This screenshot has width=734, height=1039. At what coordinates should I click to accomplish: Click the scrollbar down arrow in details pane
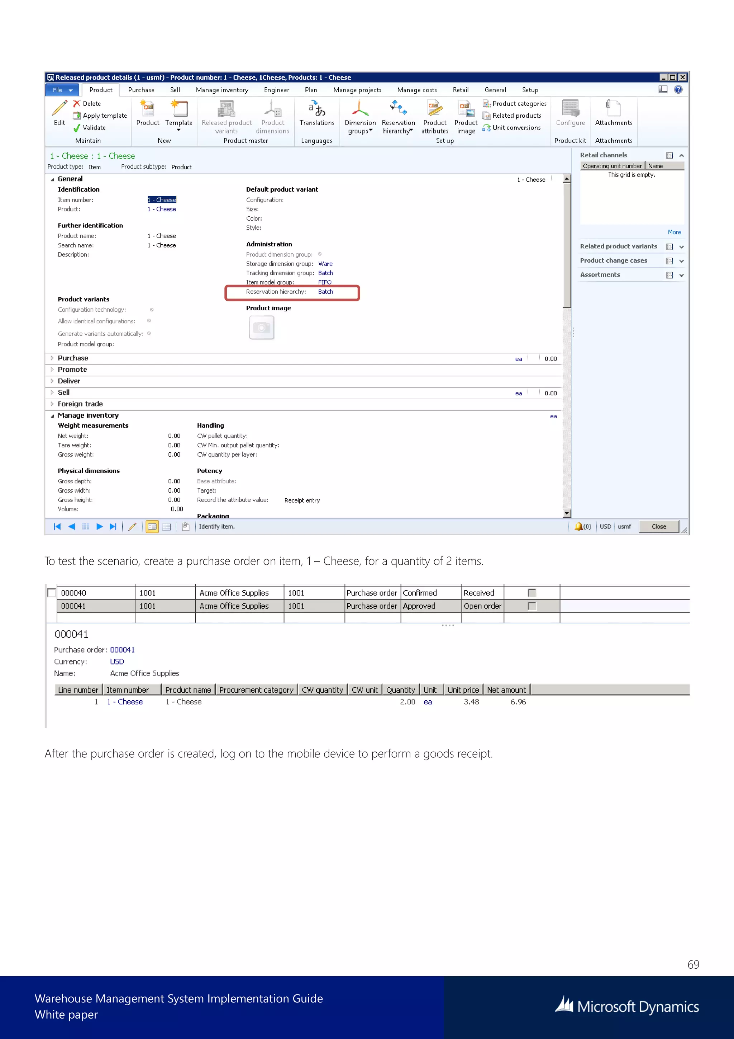pyautogui.click(x=567, y=514)
